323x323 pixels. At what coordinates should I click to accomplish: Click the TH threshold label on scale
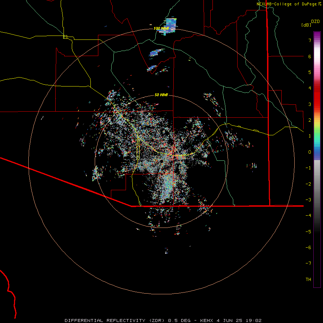(x=308, y=279)
